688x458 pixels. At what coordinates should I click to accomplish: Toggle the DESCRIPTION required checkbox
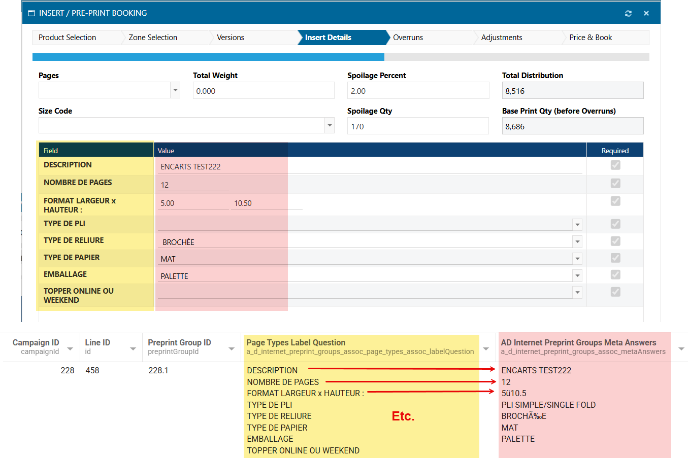point(615,165)
